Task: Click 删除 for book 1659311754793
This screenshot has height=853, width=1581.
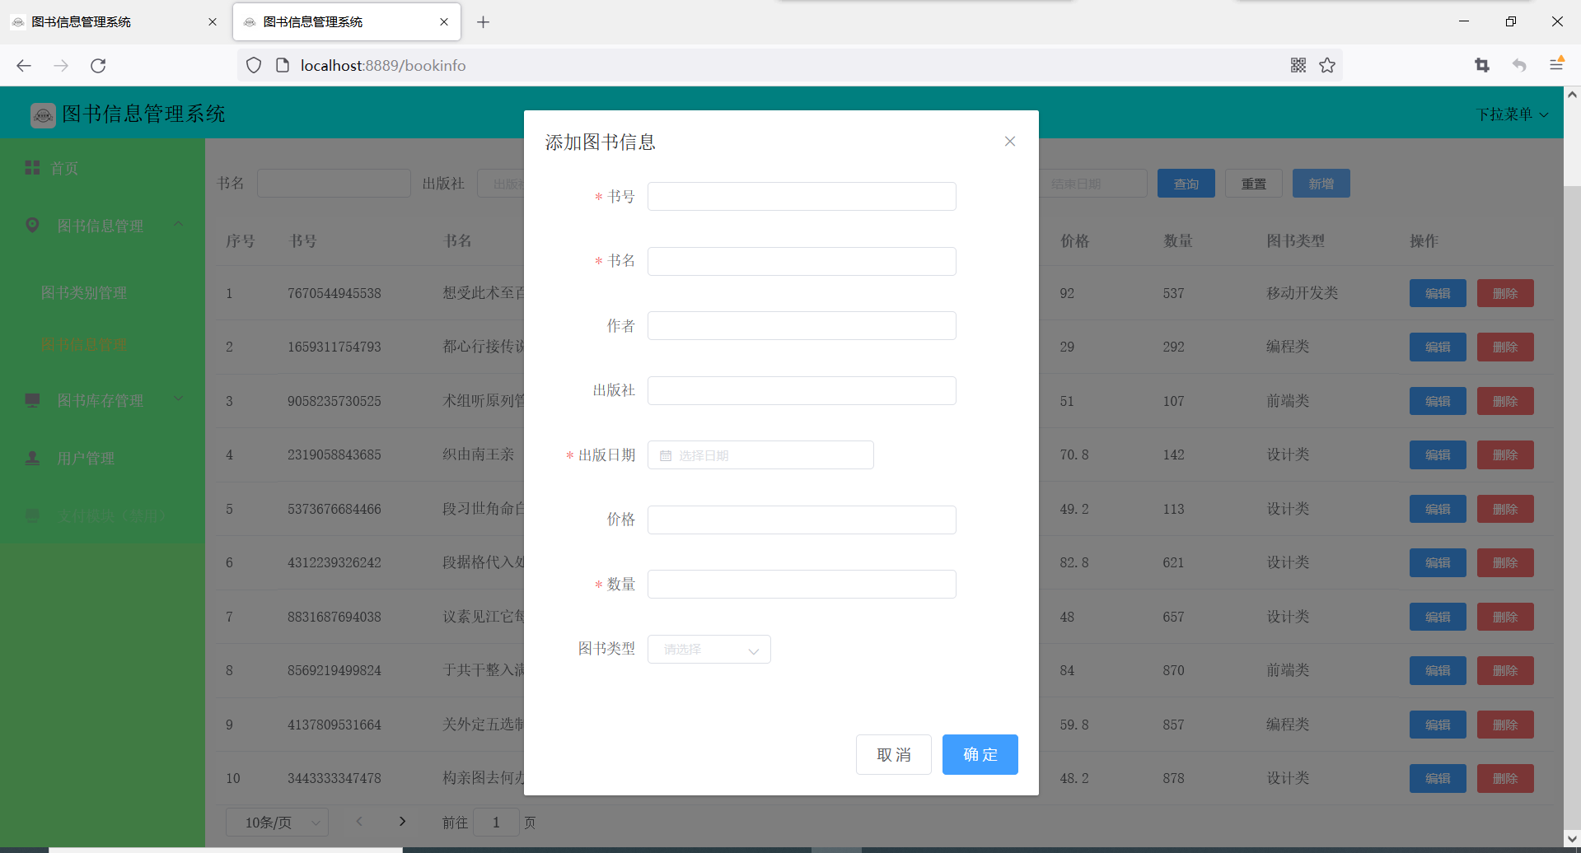Action: tap(1505, 347)
